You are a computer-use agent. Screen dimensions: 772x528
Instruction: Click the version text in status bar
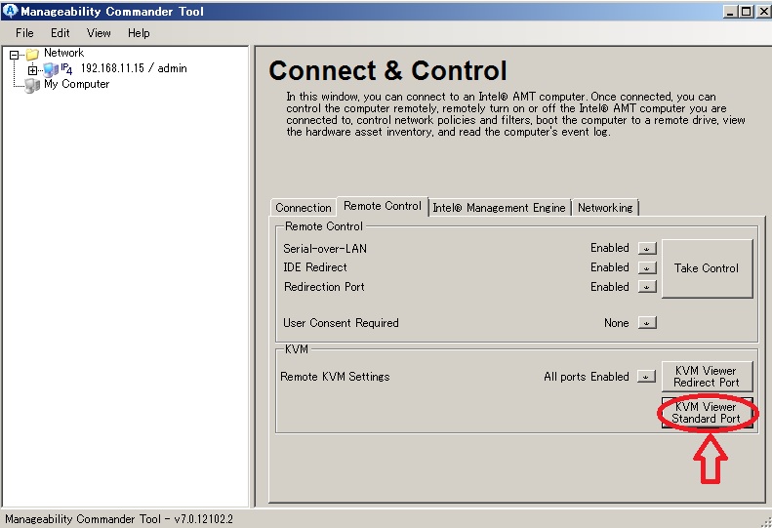pyautogui.click(x=119, y=519)
